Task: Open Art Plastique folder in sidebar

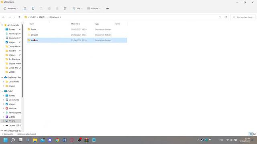Action: [13, 59]
